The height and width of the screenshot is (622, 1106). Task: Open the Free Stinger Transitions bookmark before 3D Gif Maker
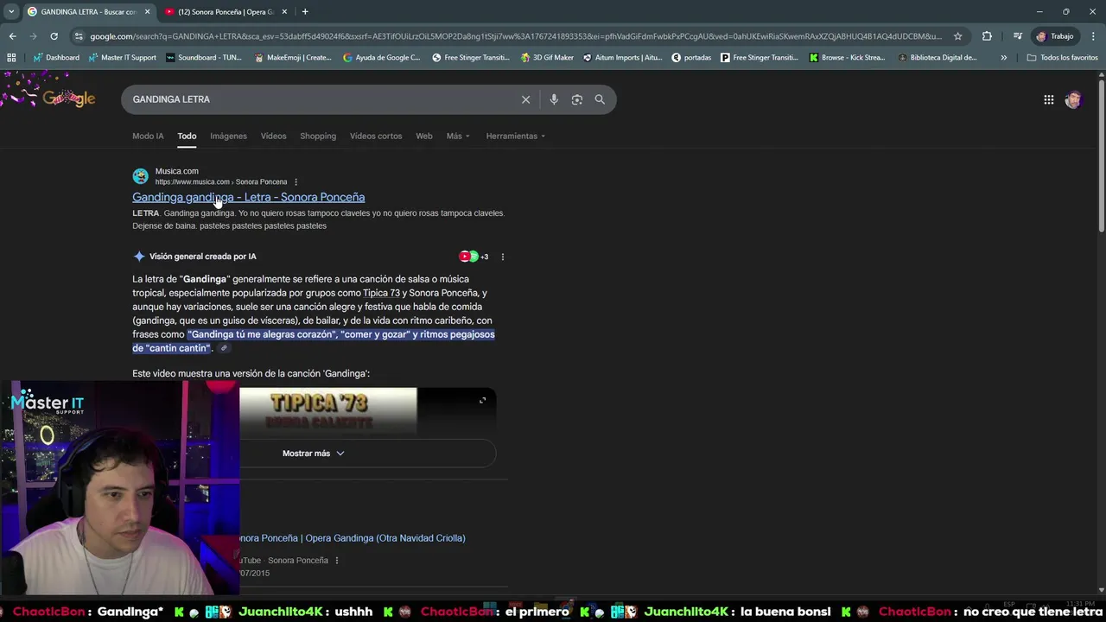point(470,58)
